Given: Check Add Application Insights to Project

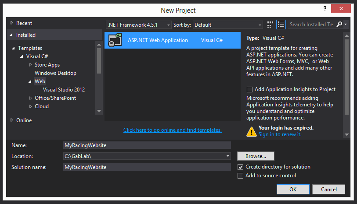Looking at the screenshot, I should pos(249,89).
